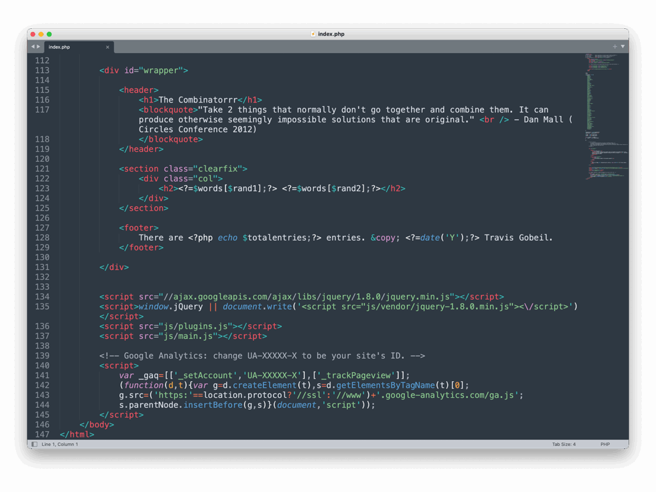Click the "js/plugins.js" source path

coord(195,326)
